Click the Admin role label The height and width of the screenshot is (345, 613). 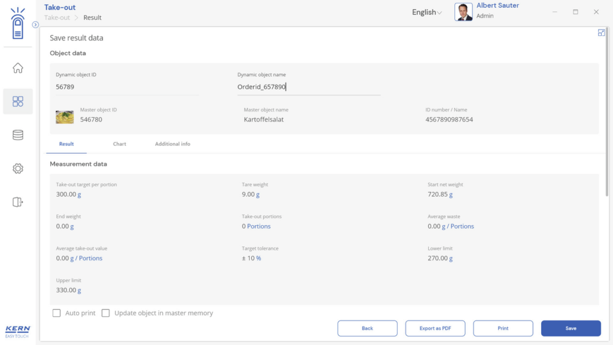pos(485,16)
